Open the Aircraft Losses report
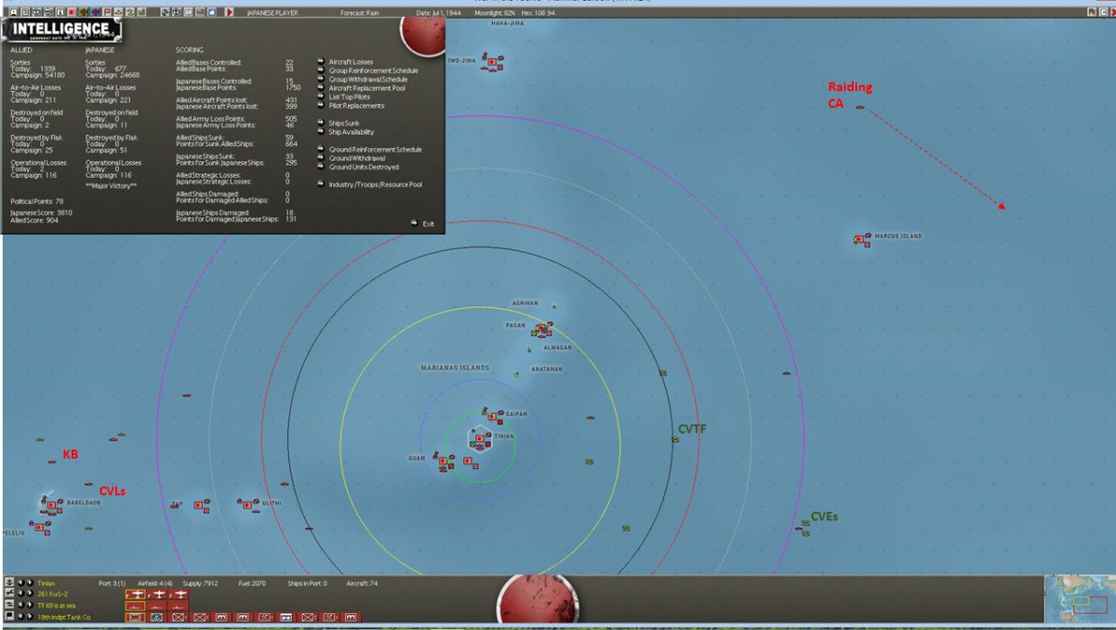Image resolution: width=1116 pixels, height=630 pixels. coord(345,62)
